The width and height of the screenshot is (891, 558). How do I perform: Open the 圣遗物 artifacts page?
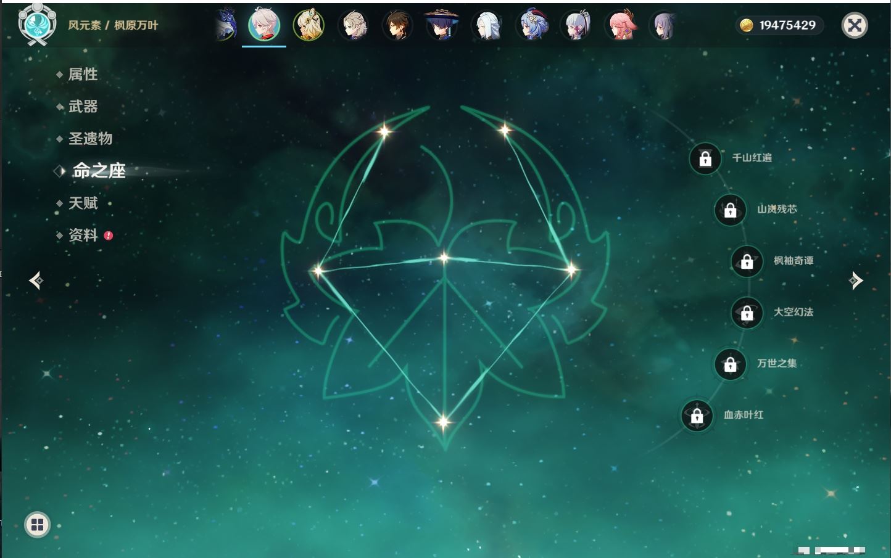90,139
